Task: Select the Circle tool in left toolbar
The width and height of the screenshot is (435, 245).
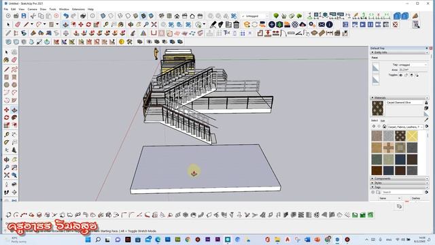Action: tap(7, 84)
